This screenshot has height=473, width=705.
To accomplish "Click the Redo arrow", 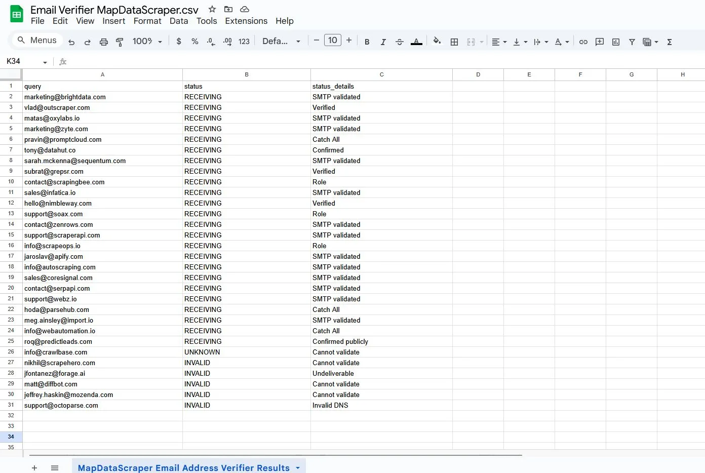I will tap(88, 42).
